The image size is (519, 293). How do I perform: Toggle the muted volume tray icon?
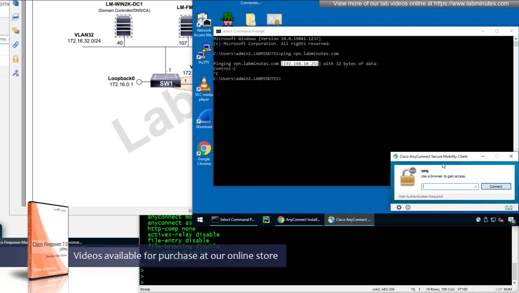501,220
